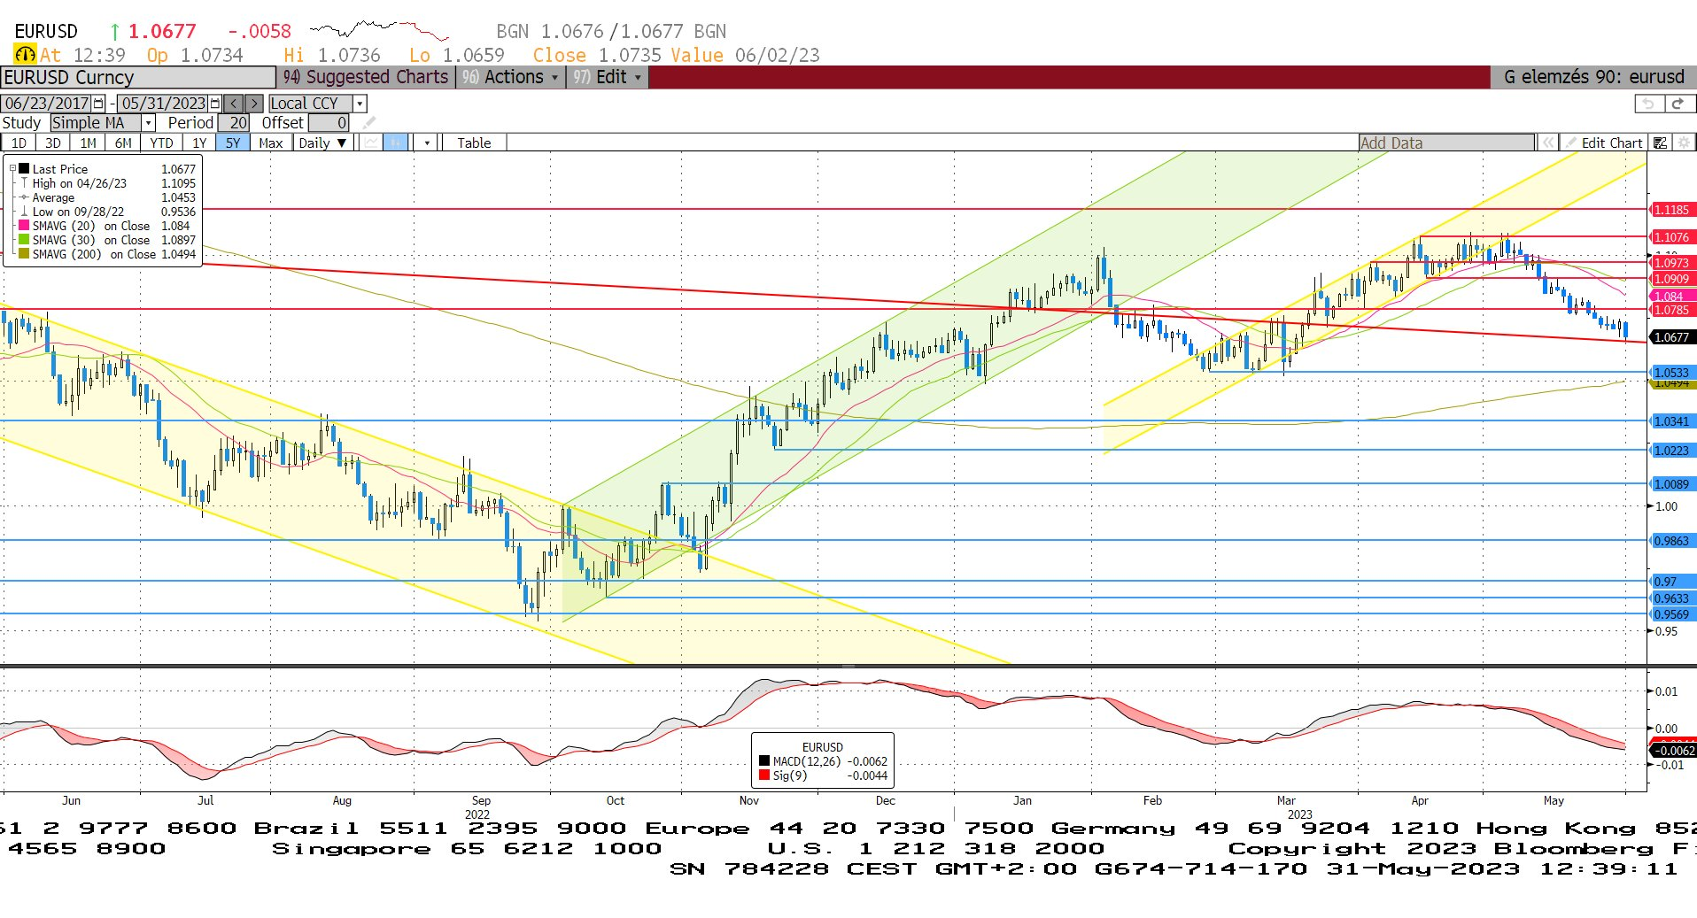The image size is (1697, 918).
Task: Click the G elemzés 90: eurusd label
Action: [x=1593, y=77]
